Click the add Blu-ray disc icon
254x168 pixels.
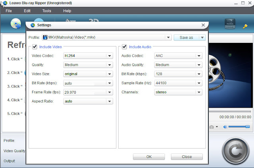pyautogui.click(x=16, y=24)
